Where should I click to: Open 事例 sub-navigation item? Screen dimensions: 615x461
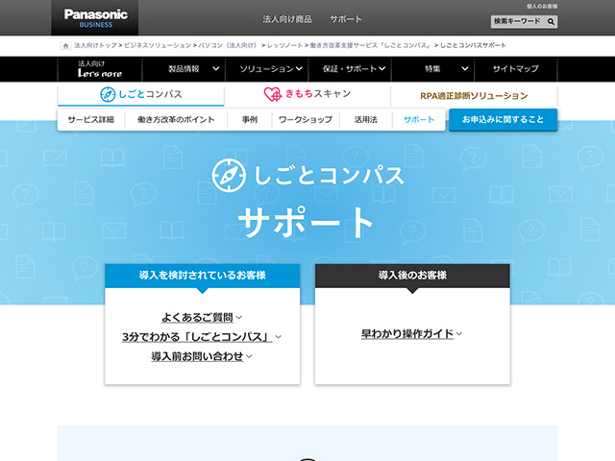coord(250,119)
